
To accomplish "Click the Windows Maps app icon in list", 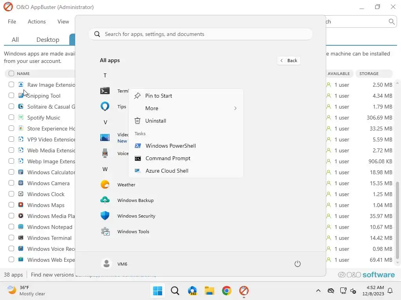I will [x=21, y=205].
